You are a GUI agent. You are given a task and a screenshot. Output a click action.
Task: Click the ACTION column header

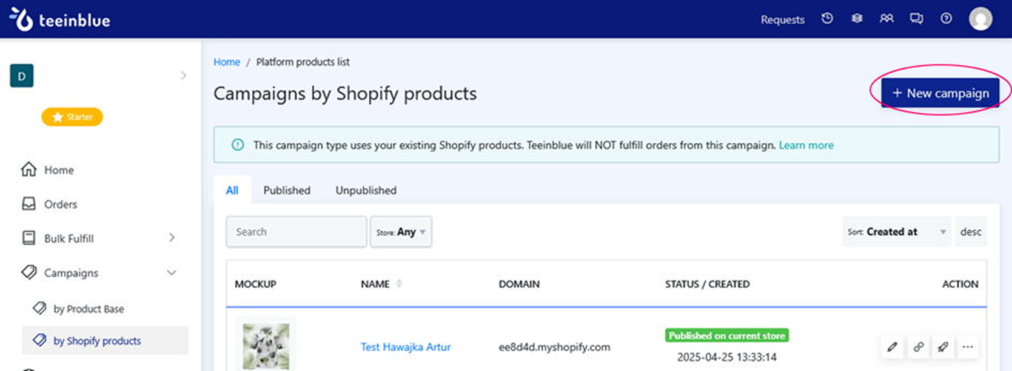[x=960, y=284]
